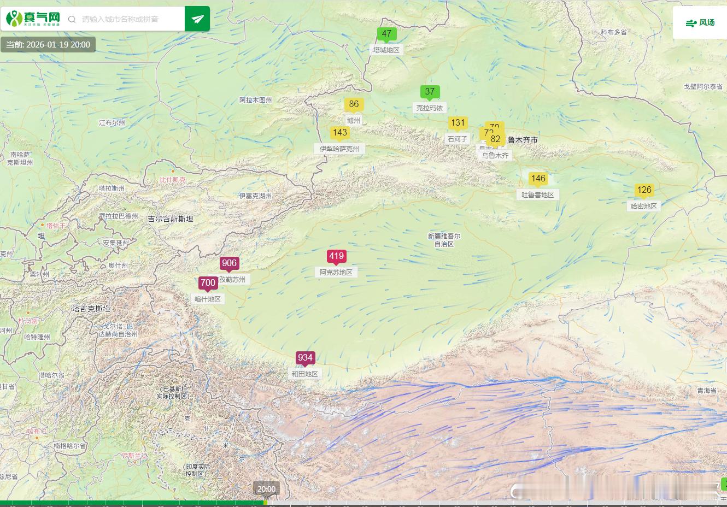Open the AQI 143 marker for 伊犁哈萨克州

(339, 133)
